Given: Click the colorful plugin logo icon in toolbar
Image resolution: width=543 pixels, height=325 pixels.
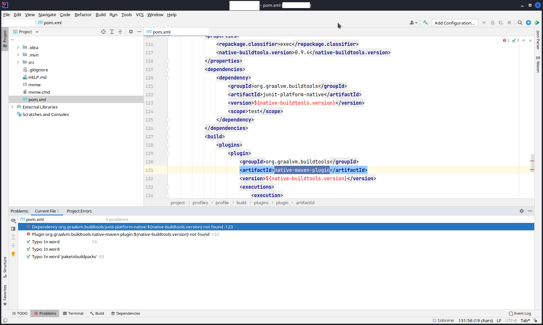Looking at the screenshot, I should [x=537, y=23].
